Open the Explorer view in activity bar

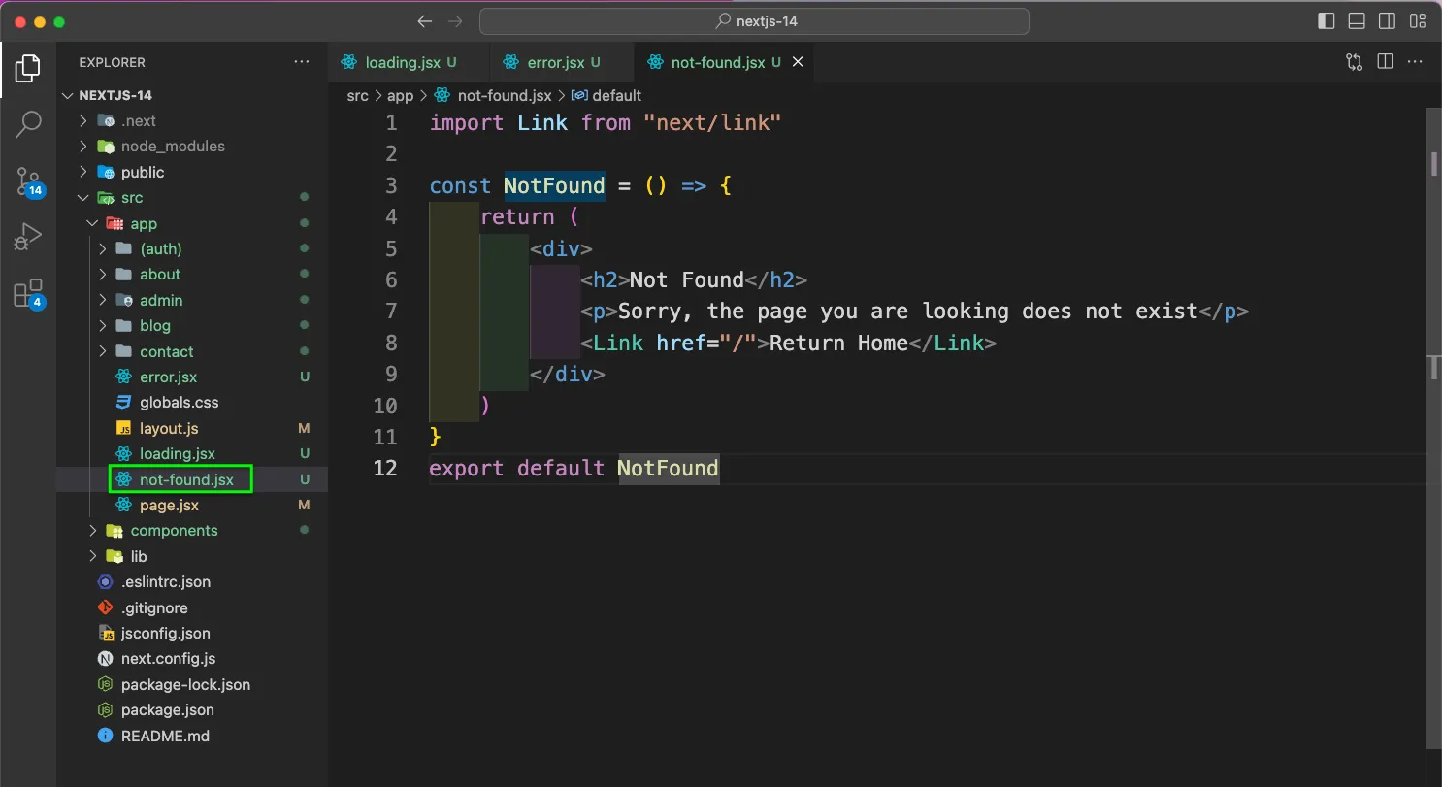(28, 68)
